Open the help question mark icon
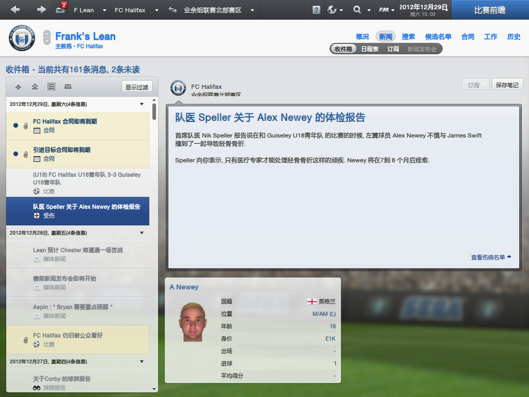The height and width of the screenshot is (397, 529). pos(316,10)
